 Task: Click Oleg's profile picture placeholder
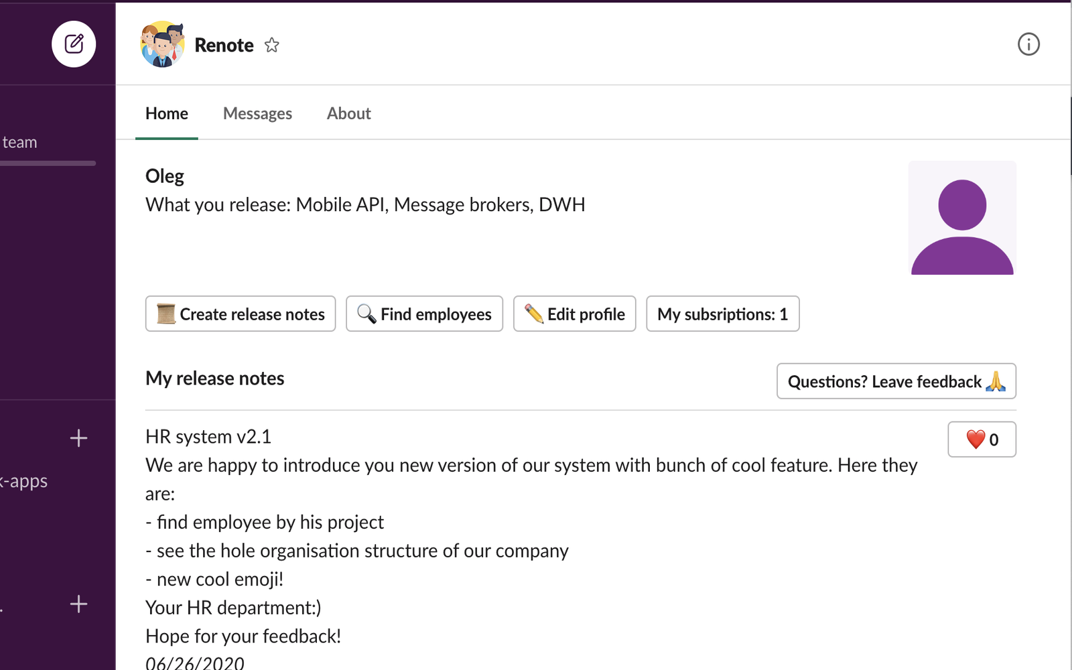[962, 218]
